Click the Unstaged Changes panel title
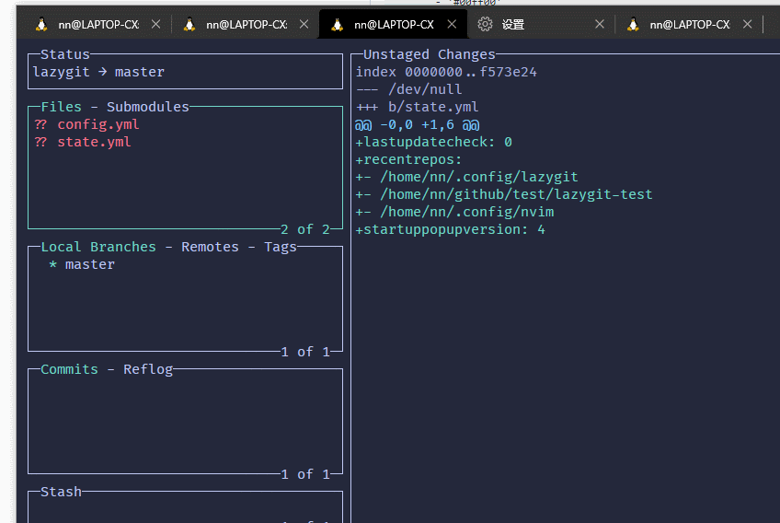The height and width of the screenshot is (523, 780). click(x=430, y=54)
